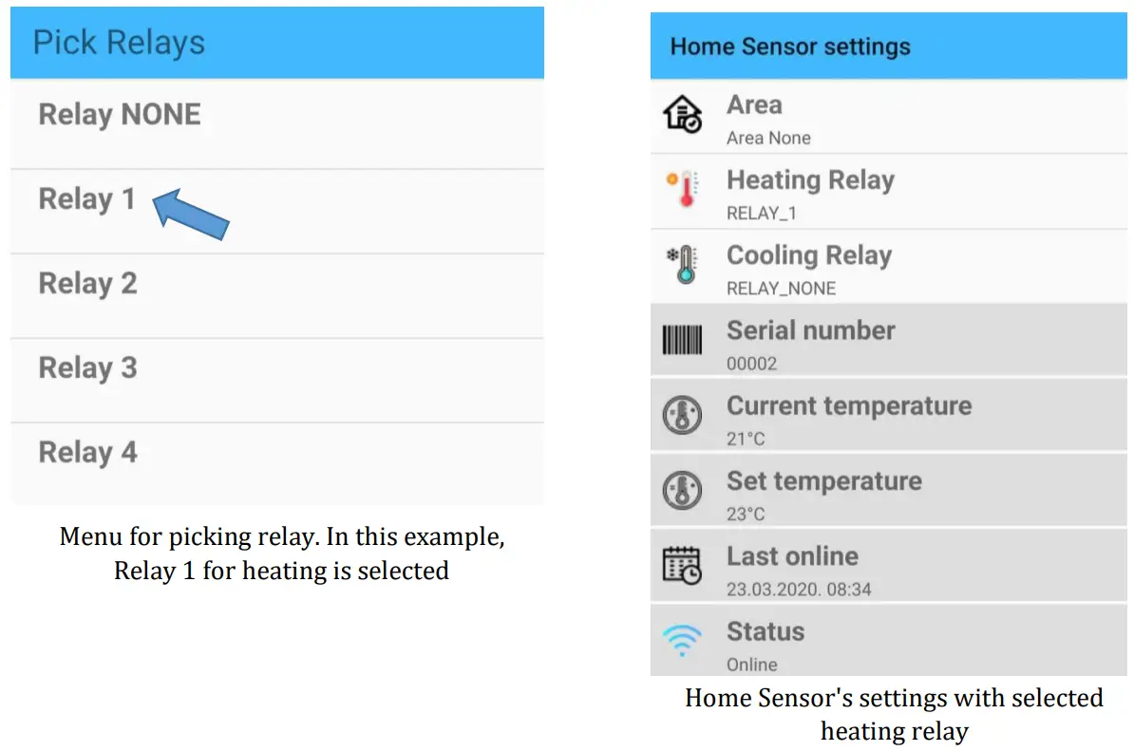Click the Heating Relay thermometer icon
Screen dimensions: 1134x751
(683, 189)
